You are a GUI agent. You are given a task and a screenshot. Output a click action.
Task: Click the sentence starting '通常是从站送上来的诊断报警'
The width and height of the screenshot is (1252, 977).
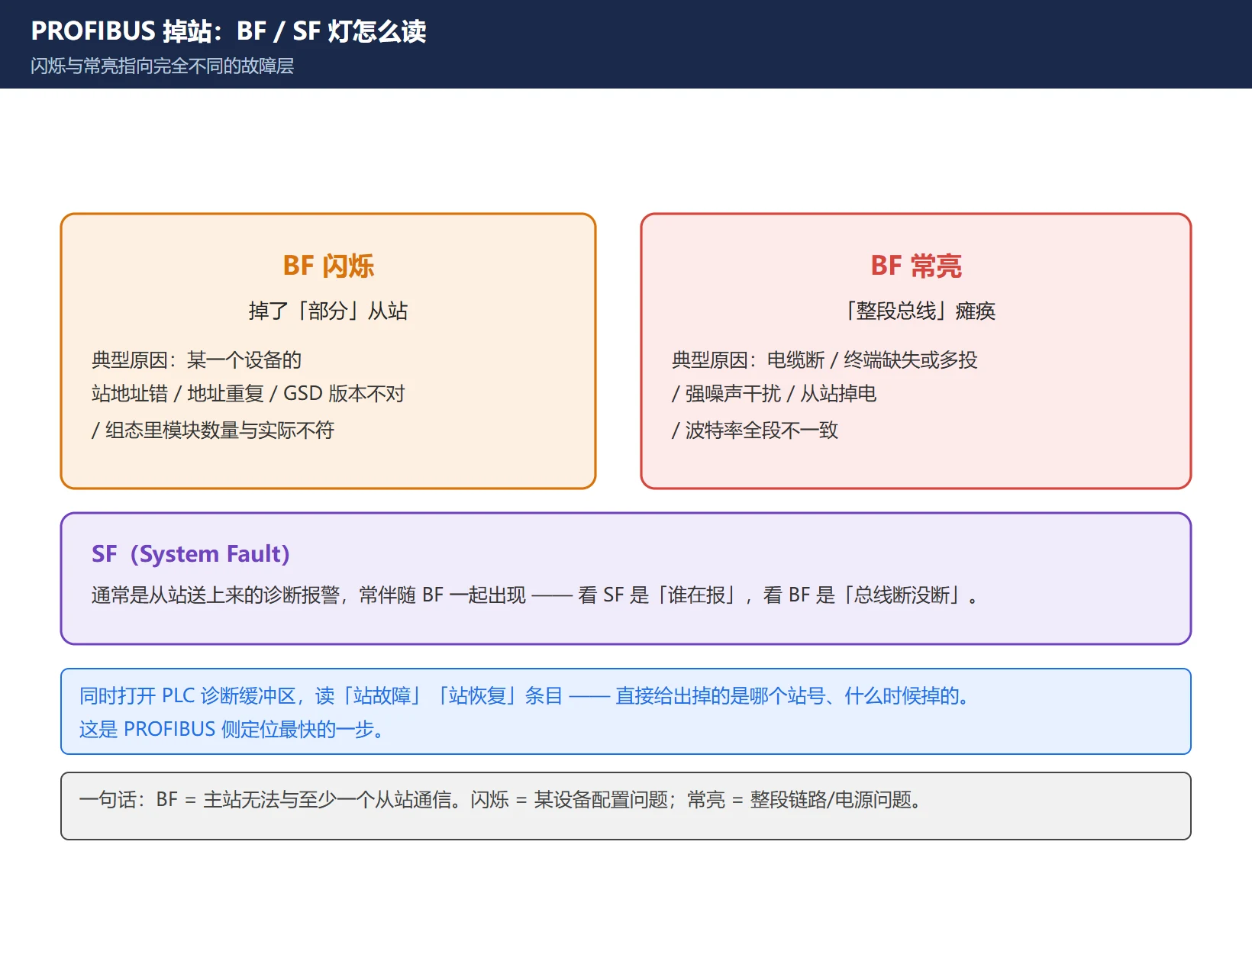(x=535, y=595)
